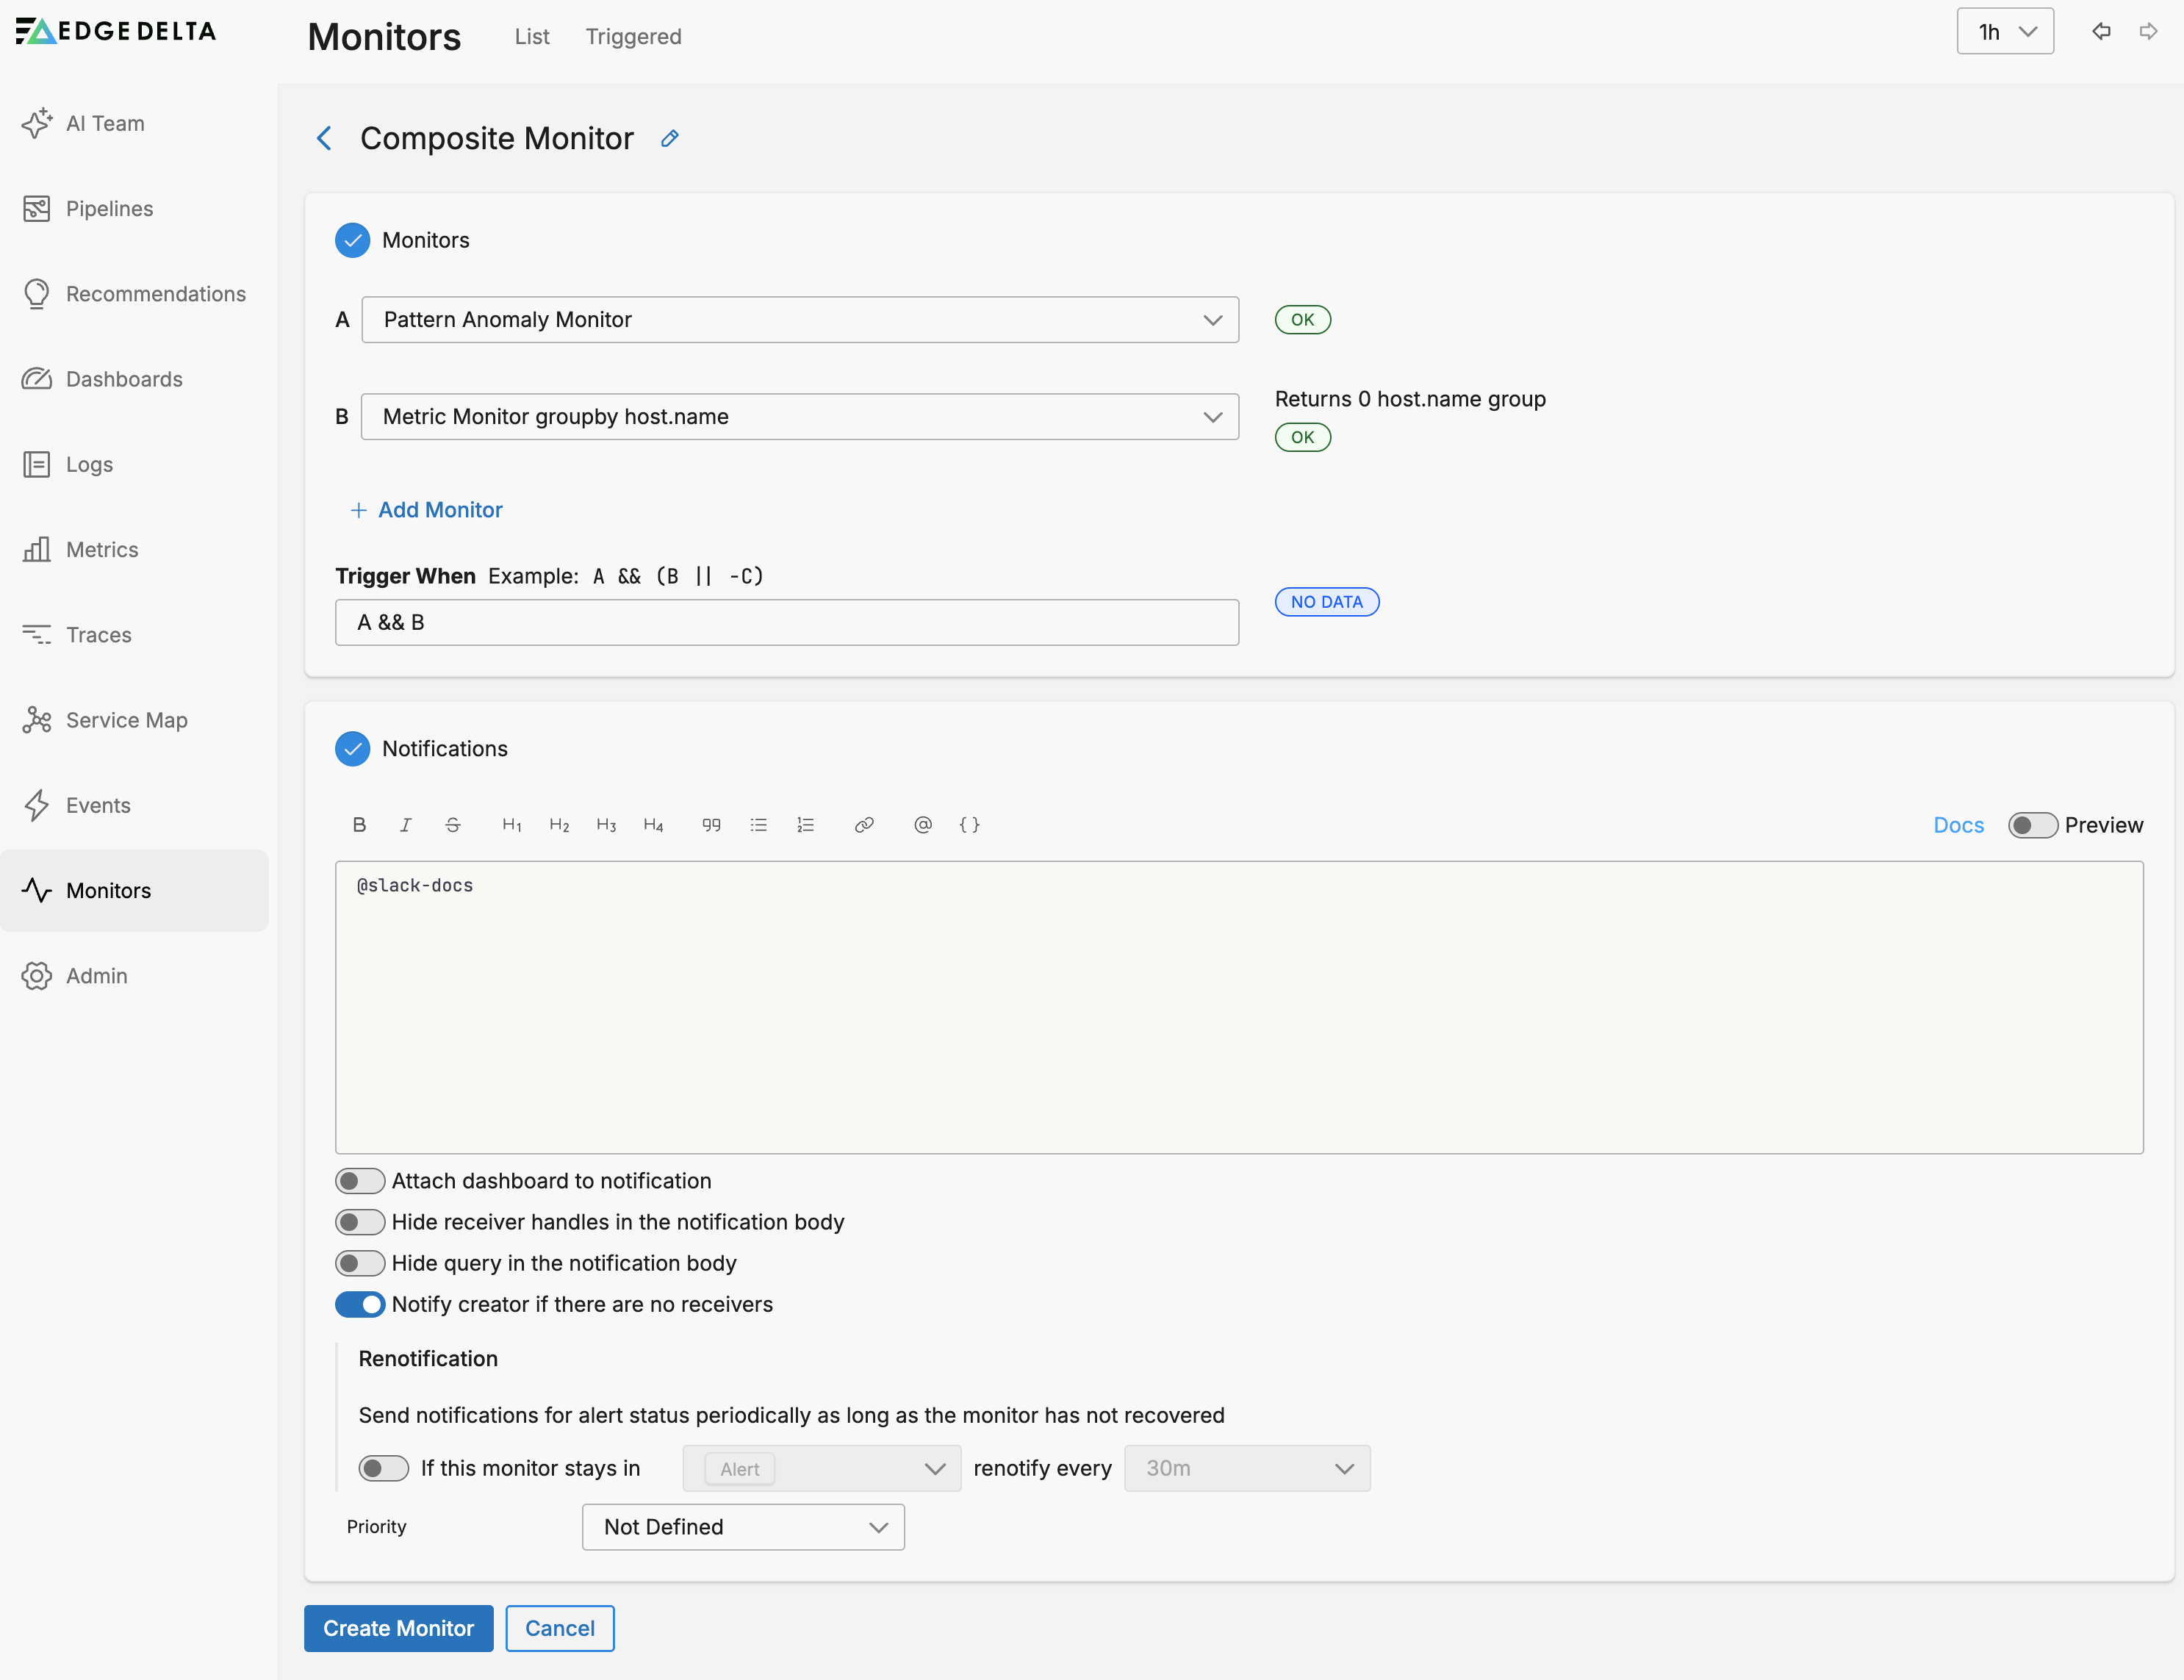Apply Heading 1 formatting
Image resolution: width=2184 pixels, height=1680 pixels.
pos(511,824)
